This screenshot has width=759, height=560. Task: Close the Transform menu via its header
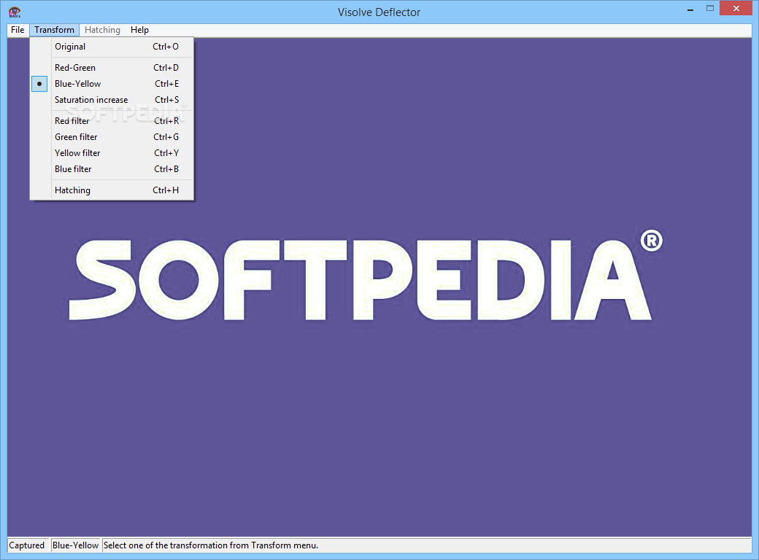click(54, 30)
